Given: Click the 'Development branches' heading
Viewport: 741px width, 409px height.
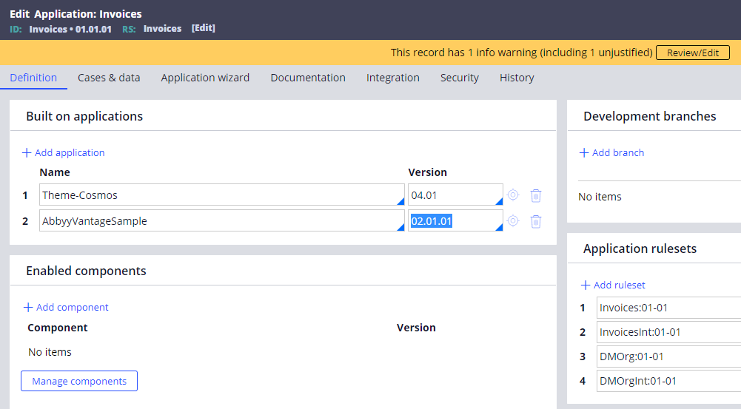Looking at the screenshot, I should (x=650, y=116).
